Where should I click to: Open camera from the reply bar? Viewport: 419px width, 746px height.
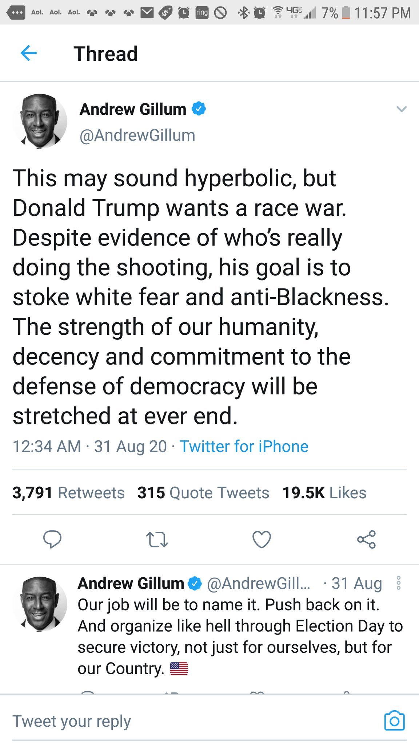coord(394,721)
